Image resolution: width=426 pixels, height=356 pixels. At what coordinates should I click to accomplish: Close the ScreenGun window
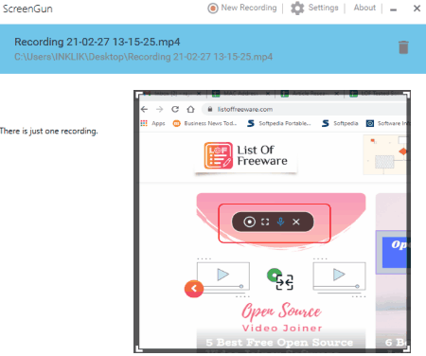coord(417,9)
